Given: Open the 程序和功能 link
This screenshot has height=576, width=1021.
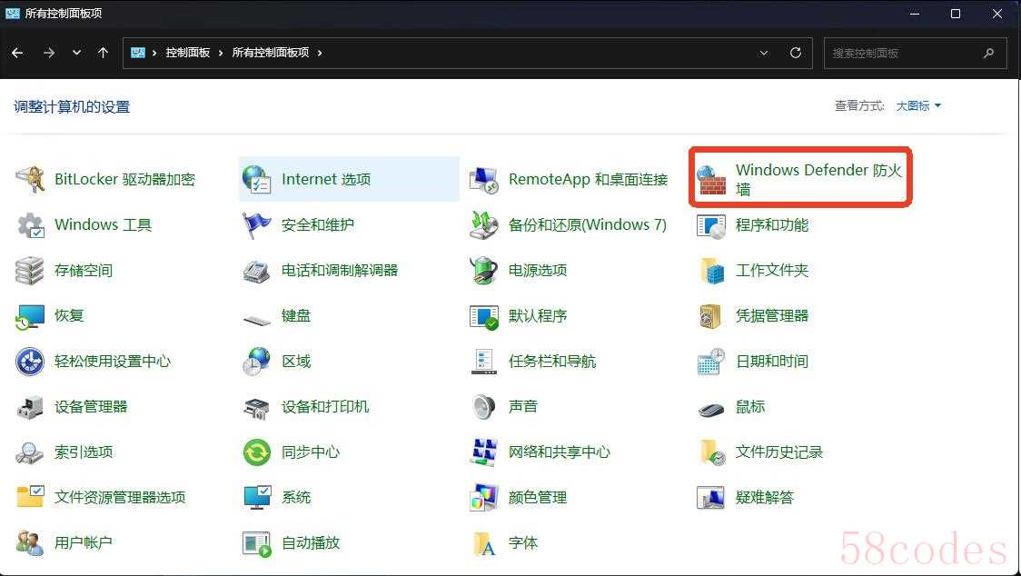Looking at the screenshot, I should coord(771,225).
